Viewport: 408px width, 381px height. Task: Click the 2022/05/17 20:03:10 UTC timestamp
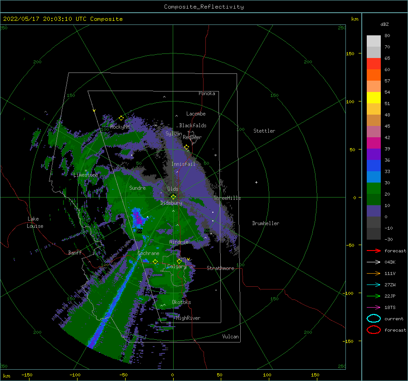click(63, 19)
